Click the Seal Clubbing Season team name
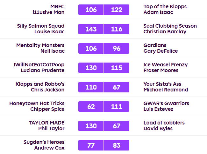 [x=170, y=26]
